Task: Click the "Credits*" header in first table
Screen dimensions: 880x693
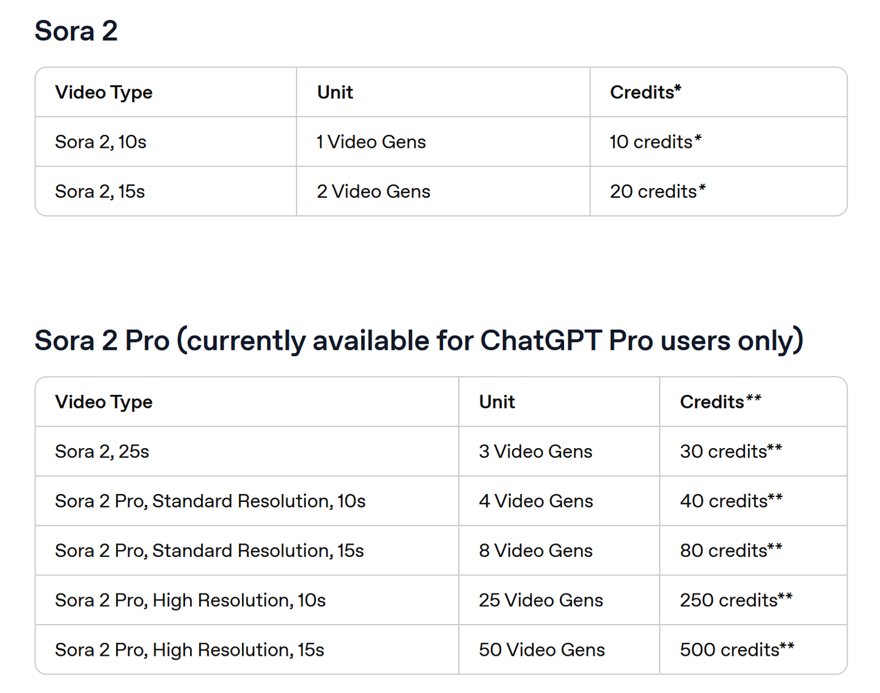Action: [645, 92]
